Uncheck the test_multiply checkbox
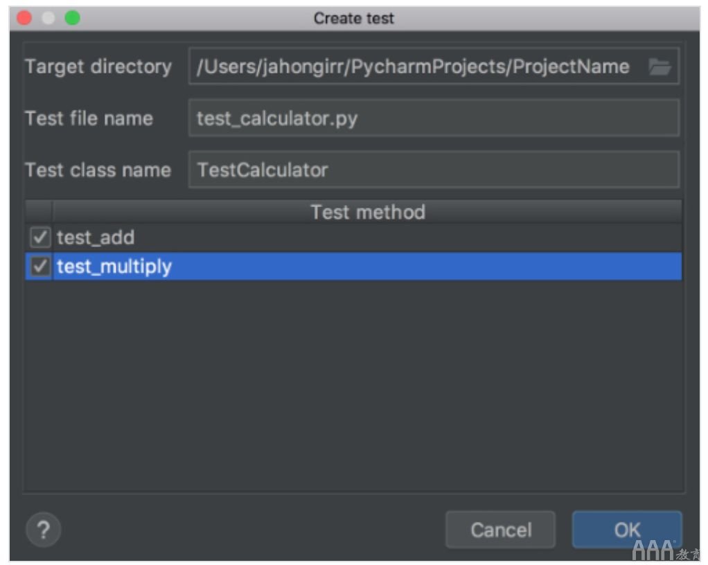Image resolution: width=708 pixels, height=565 pixels. click(39, 267)
